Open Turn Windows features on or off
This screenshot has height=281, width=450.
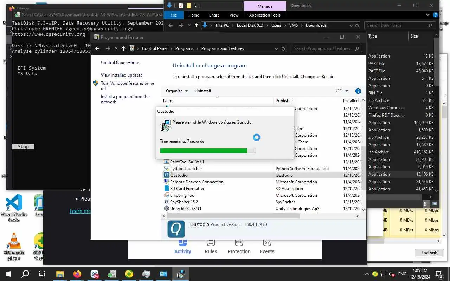click(128, 86)
